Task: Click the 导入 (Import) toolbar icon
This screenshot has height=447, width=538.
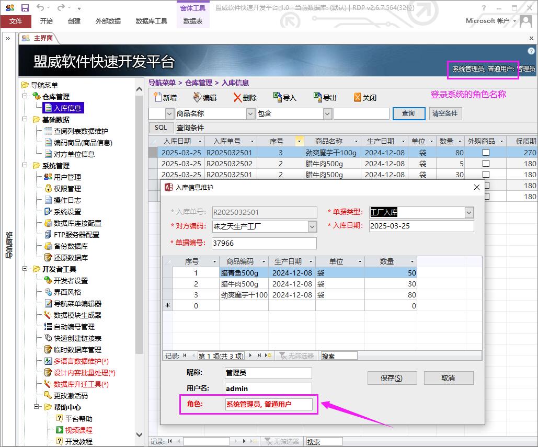Action: [x=278, y=97]
